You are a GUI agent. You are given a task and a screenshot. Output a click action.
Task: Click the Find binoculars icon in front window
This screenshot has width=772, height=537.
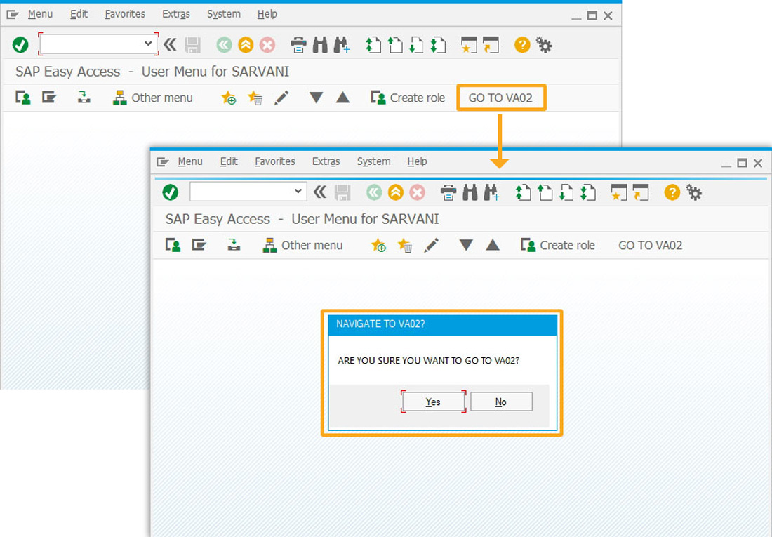click(470, 192)
